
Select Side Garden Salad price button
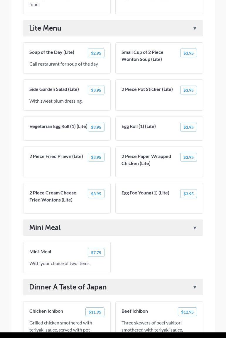(x=96, y=90)
